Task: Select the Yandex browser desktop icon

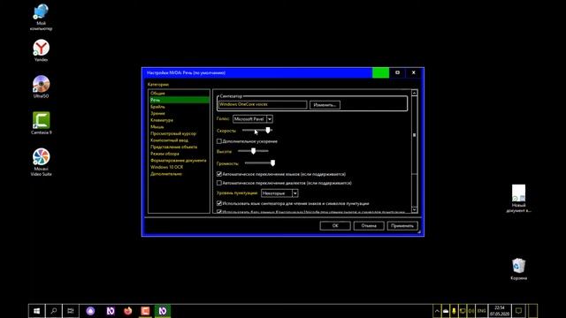Action: coord(41,50)
